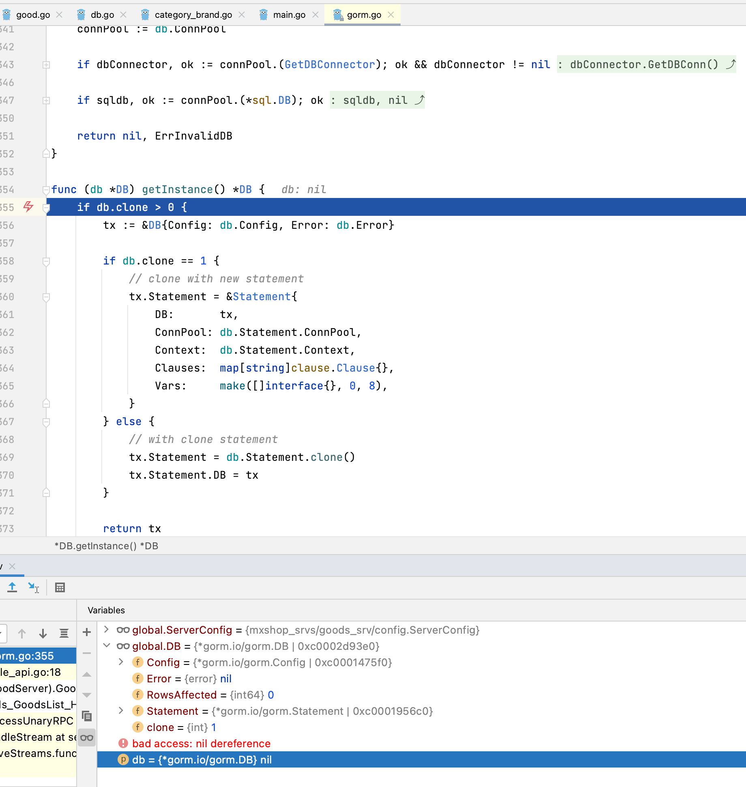
Task: Expand the Config field node
Action: [x=121, y=662]
